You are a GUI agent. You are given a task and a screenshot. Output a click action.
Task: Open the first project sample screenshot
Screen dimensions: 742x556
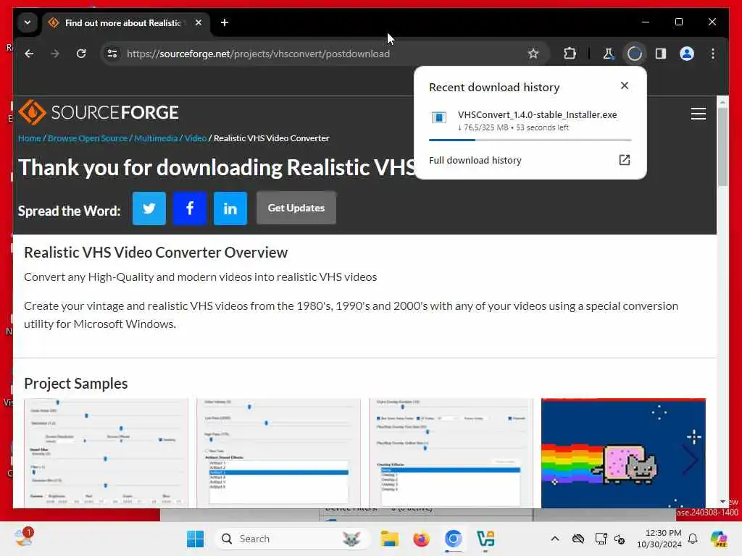click(x=106, y=453)
